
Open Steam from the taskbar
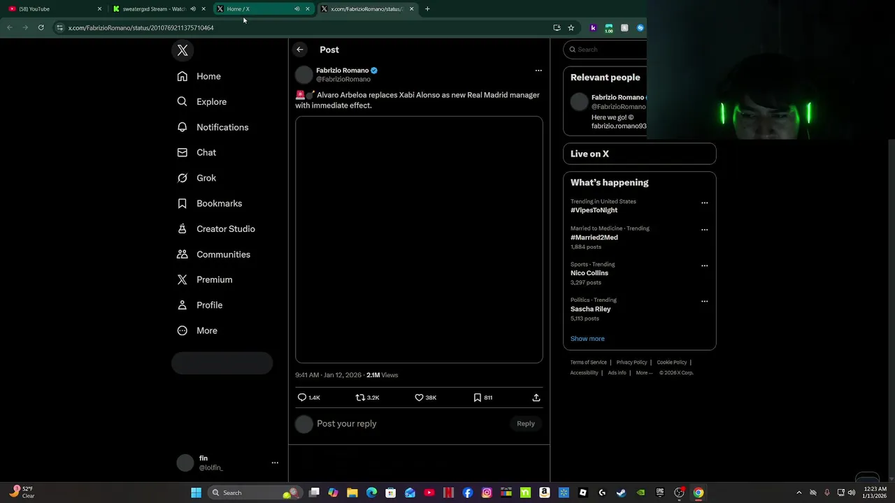pyautogui.click(x=621, y=493)
